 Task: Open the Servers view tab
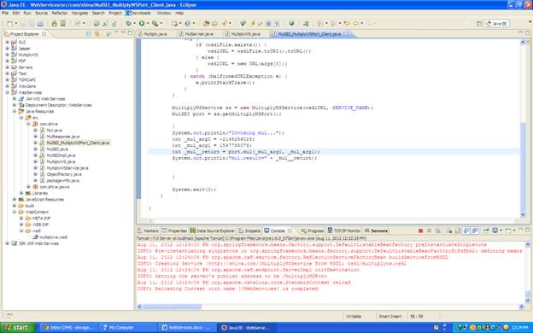click(x=376, y=231)
